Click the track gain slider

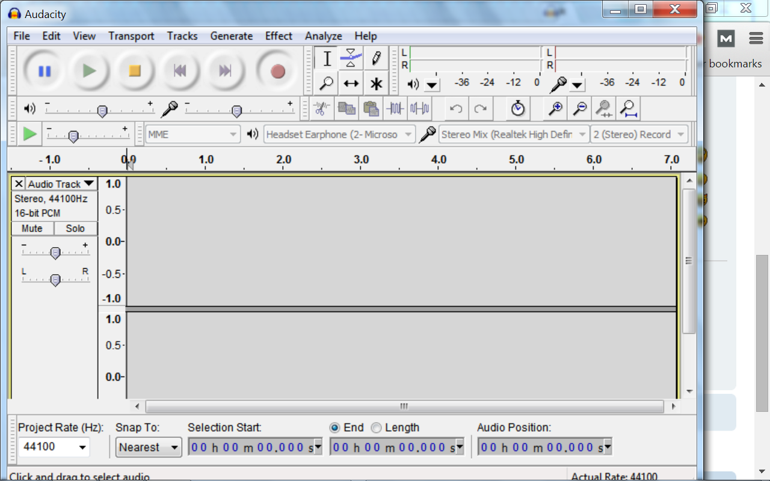tap(55, 250)
